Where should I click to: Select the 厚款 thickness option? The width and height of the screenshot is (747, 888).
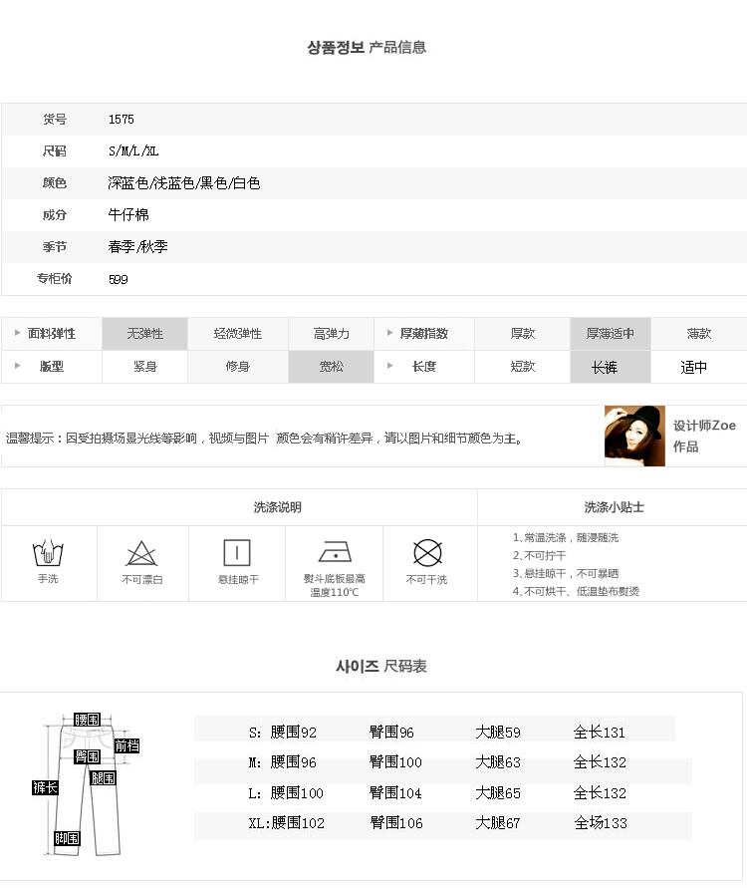click(522, 334)
